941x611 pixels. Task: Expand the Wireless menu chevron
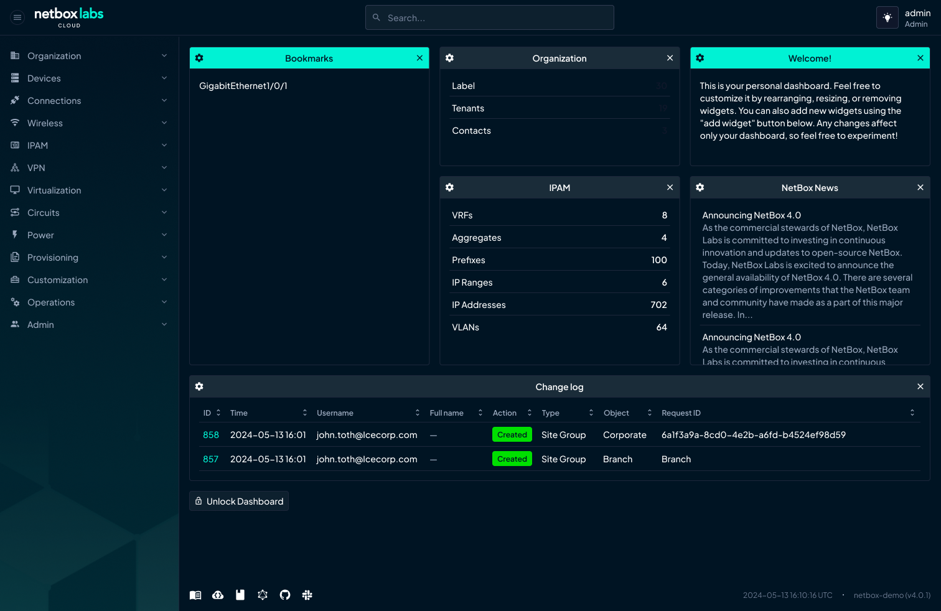tap(164, 123)
